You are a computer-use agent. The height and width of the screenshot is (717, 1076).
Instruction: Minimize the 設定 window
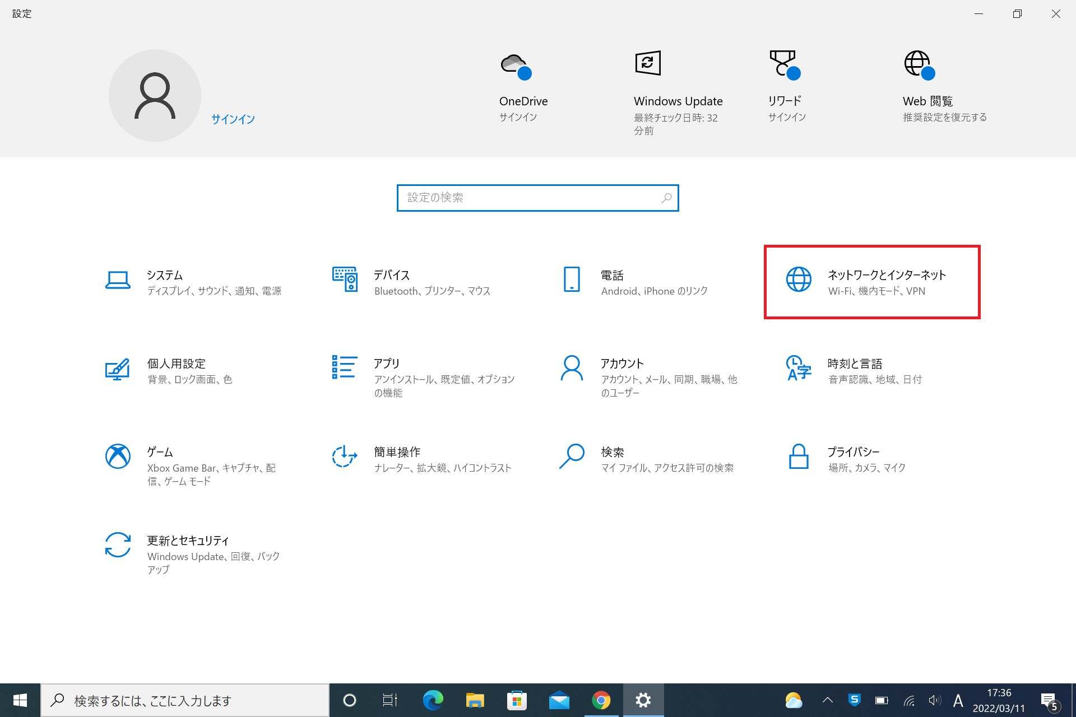point(978,13)
